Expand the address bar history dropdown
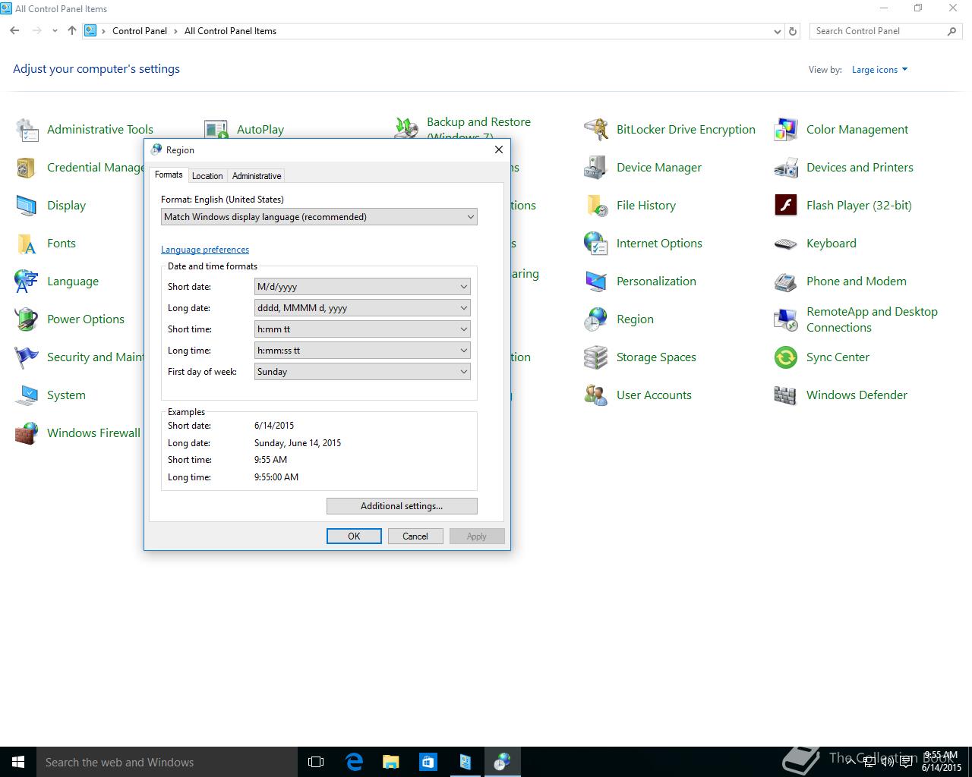 (777, 32)
